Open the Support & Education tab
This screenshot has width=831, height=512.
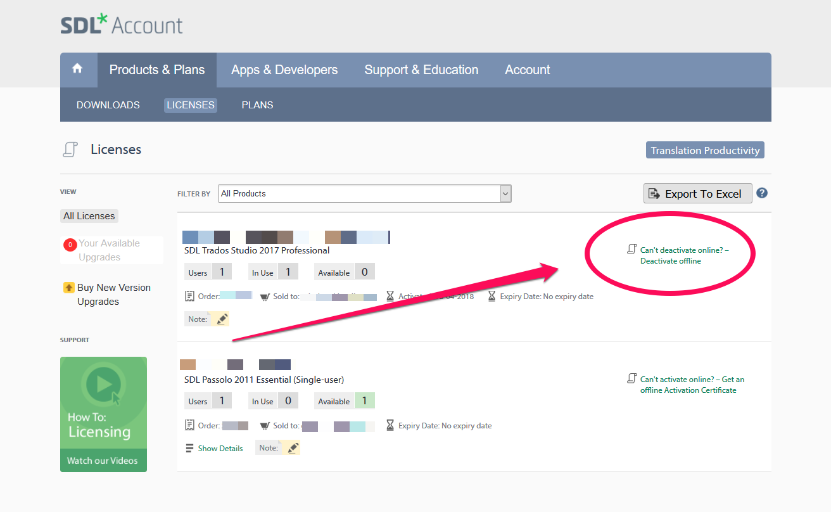tap(421, 70)
